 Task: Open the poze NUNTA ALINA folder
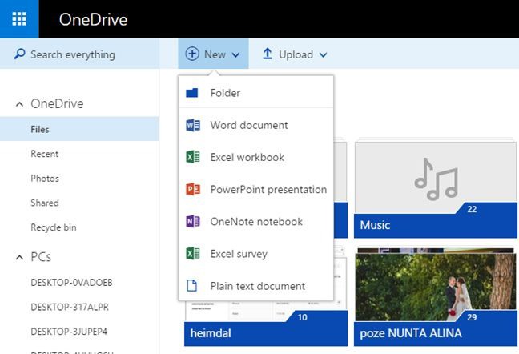pyautogui.click(x=435, y=297)
